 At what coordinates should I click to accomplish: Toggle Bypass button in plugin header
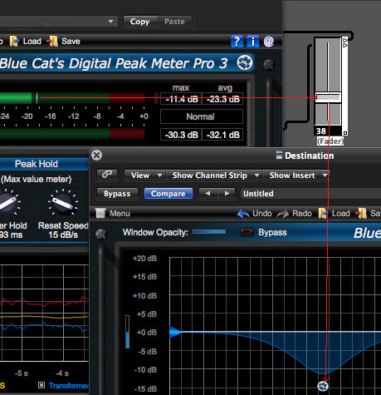117,194
